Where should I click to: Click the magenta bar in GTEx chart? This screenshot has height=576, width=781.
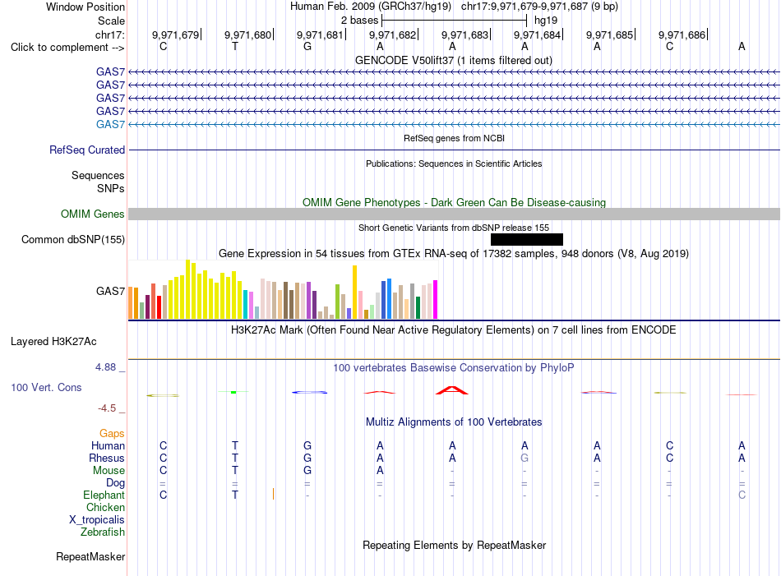point(436,299)
